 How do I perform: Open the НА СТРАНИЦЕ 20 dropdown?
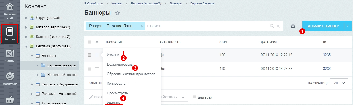click(x=339, y=83)
